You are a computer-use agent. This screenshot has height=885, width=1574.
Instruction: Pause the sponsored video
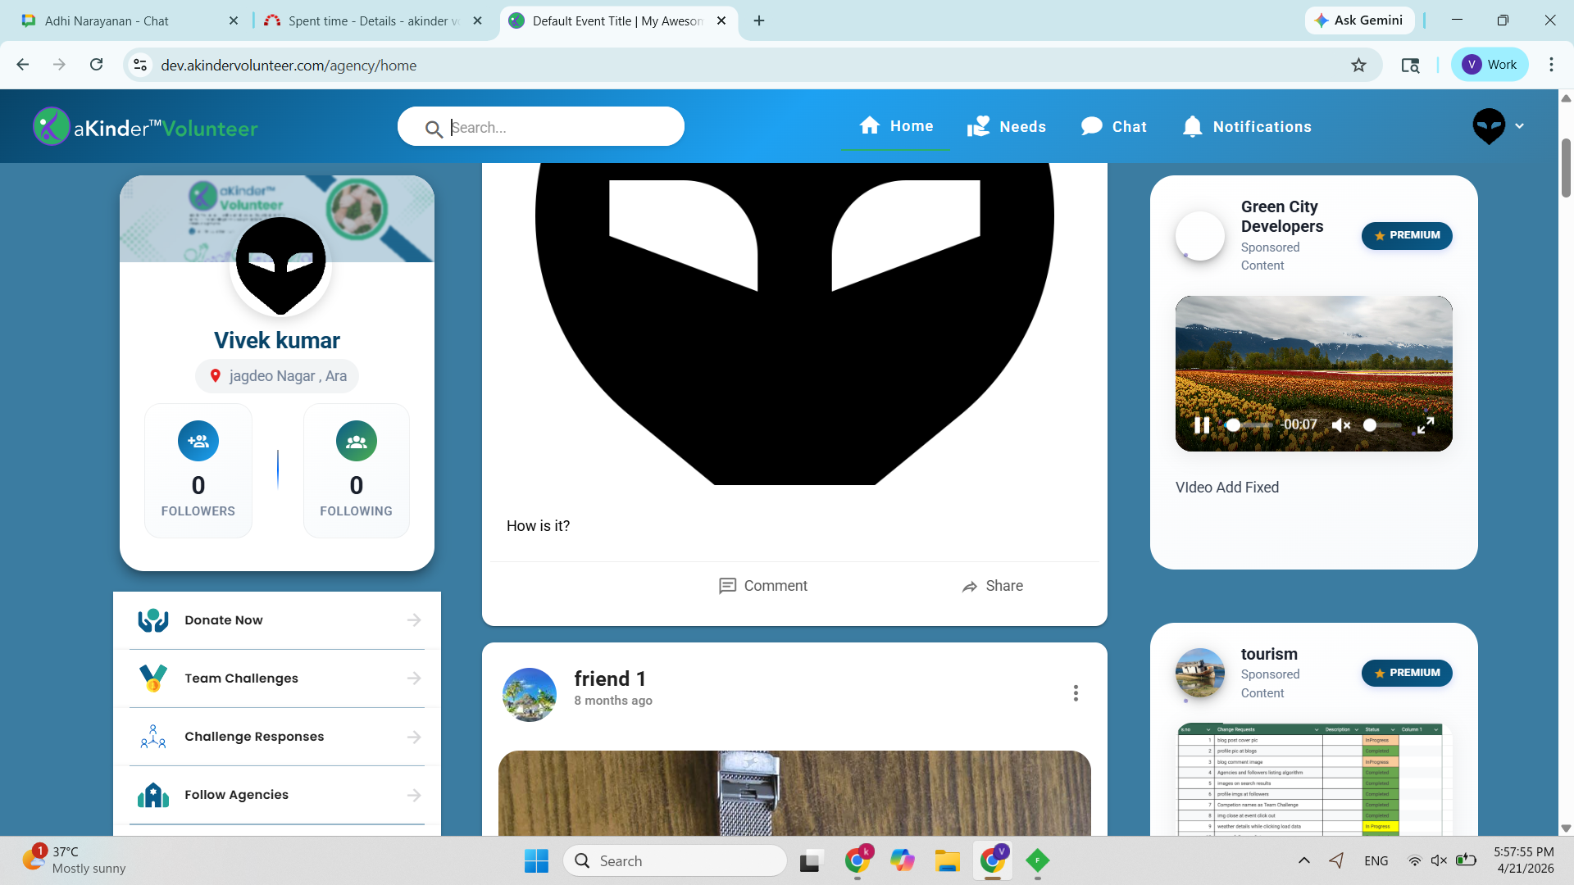(x=1202, y=425)
